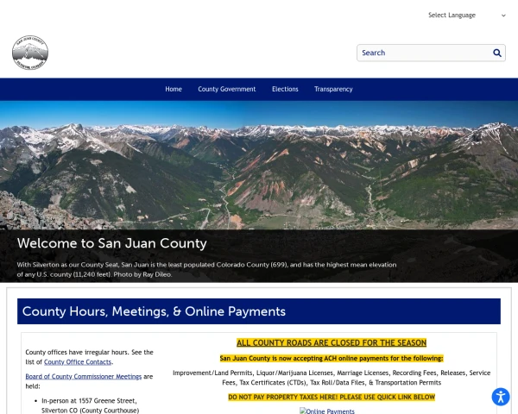The image size is (518, 414).
Task: Click the mountain panorama banner image
Action: coord(259,165)
